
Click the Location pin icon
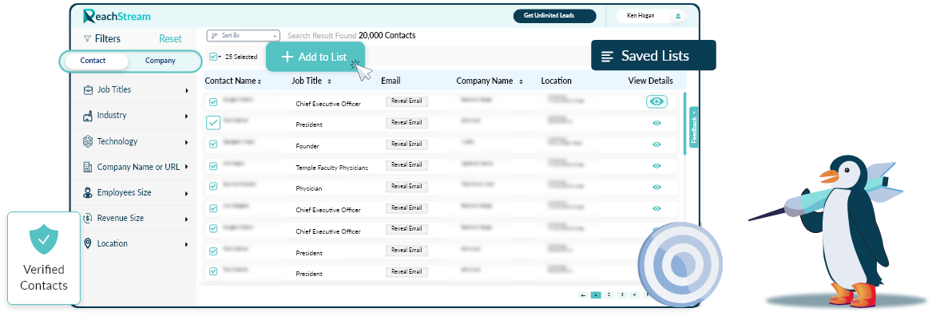(x=88, y=243)
